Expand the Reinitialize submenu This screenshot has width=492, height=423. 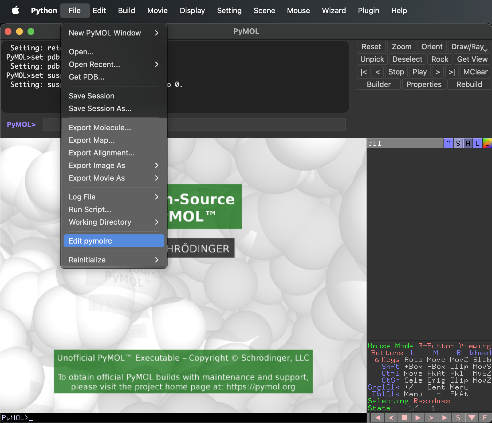tap(114, 260)
